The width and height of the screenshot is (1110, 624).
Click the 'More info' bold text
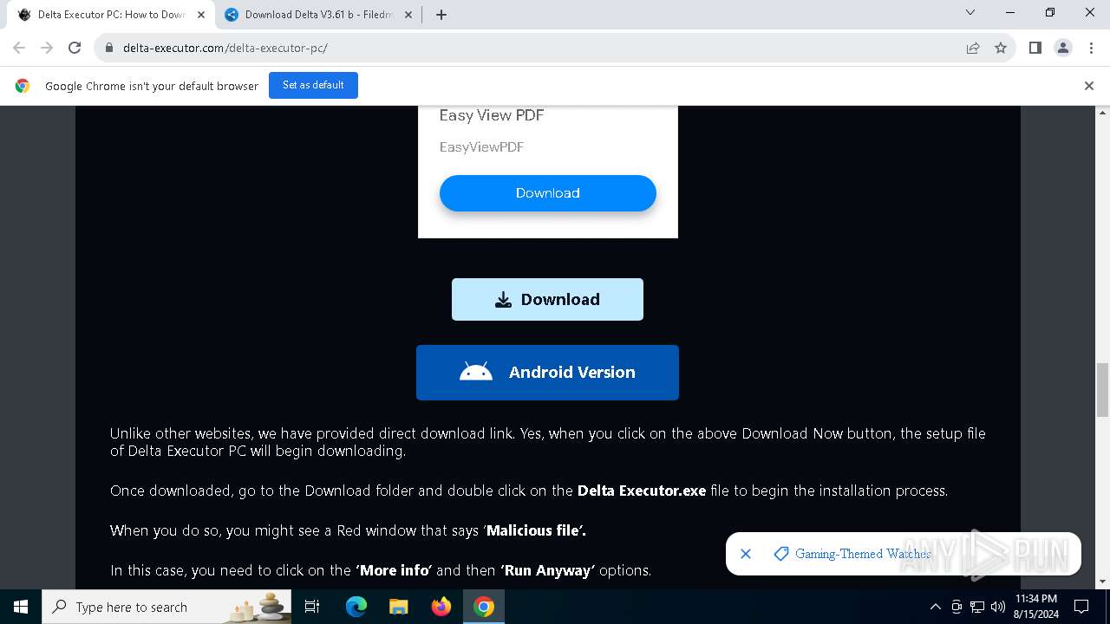395,570
